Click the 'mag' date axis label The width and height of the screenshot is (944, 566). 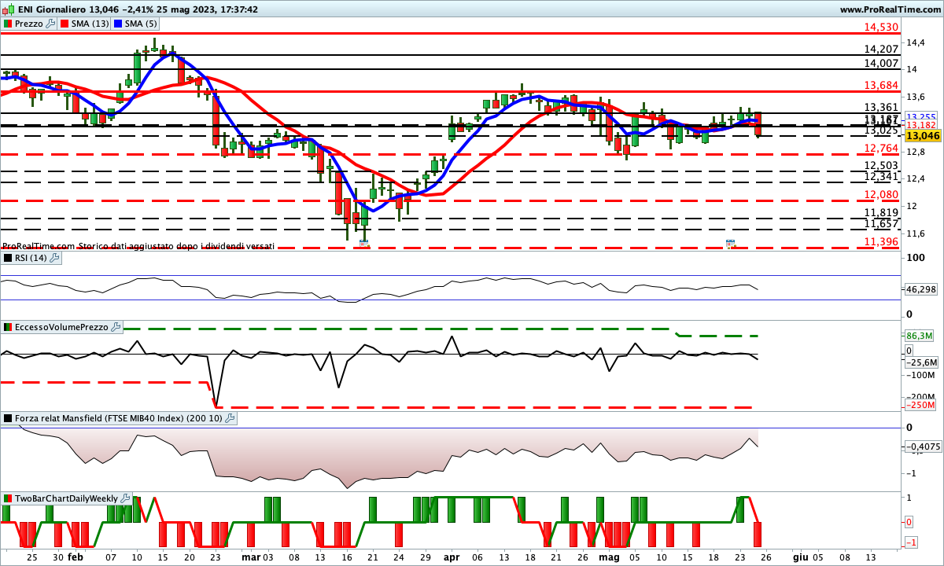point(610,557)
